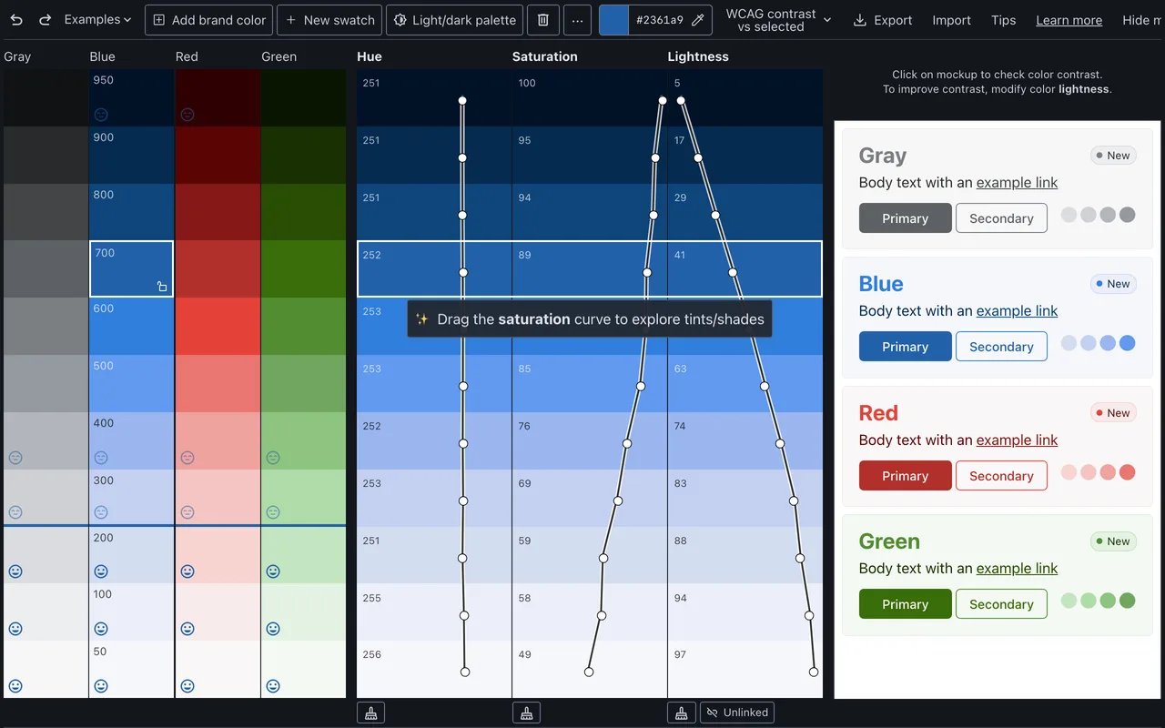The height and width of the screenshot is (728, 1165).
Task: Open WCAG contrast vs selected dropdown
Action: tap(778, 20)
